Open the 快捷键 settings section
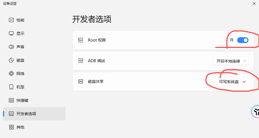Viewport: 259px width, 138px height. (x=34, y=100)
